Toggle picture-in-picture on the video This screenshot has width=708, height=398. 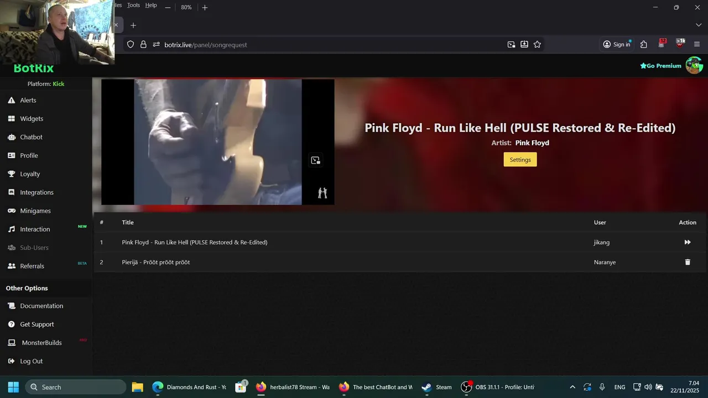pos(315,160)
